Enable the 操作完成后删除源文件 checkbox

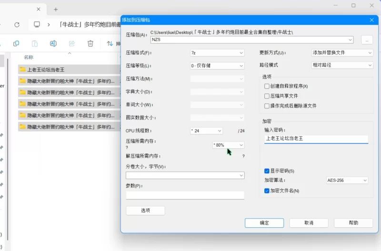[x=267, y=106]
